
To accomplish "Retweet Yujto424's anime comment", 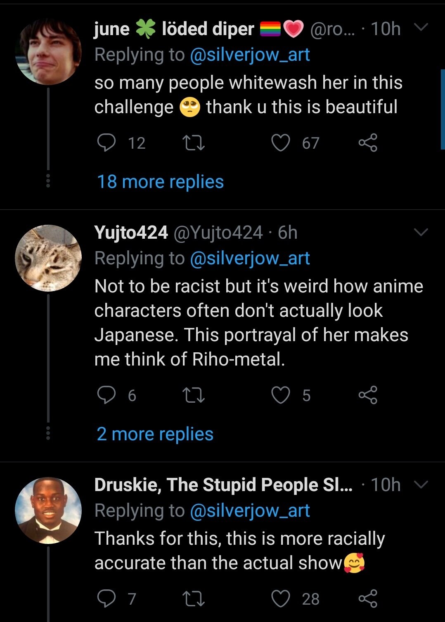I will pyautogui.click(x=194, y=395).
